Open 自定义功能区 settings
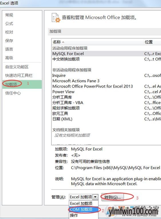Screen dimensions: 161x219 coord(17,67)
